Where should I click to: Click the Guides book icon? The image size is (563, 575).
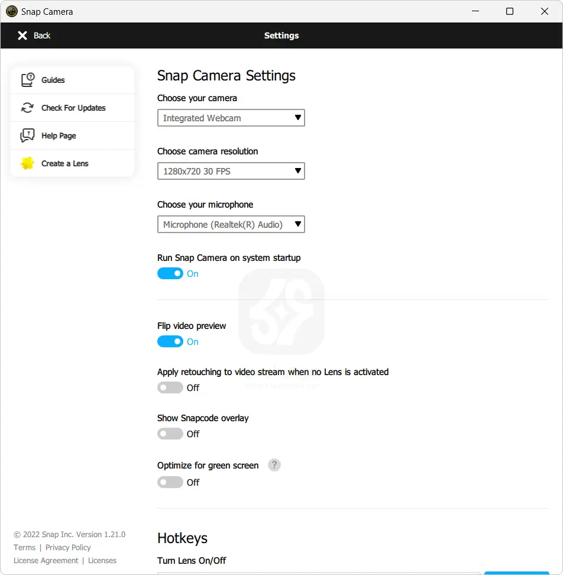tap(28, 80)
